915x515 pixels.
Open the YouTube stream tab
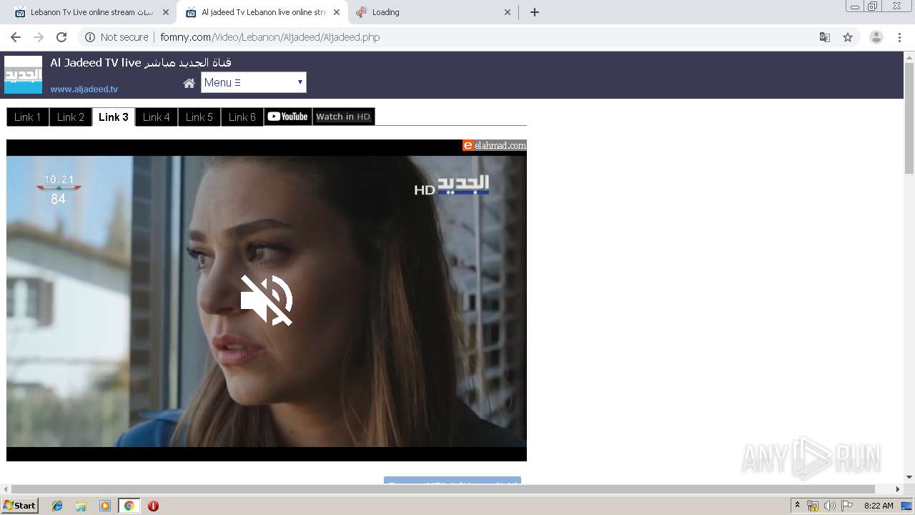288,117
